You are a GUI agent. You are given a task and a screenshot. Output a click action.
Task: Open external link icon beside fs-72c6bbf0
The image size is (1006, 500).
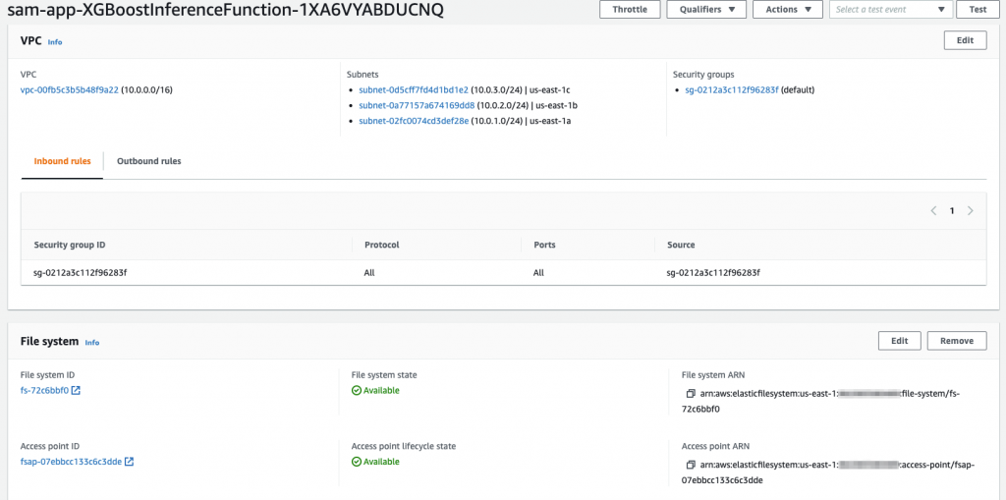click(x=76, y=390)
